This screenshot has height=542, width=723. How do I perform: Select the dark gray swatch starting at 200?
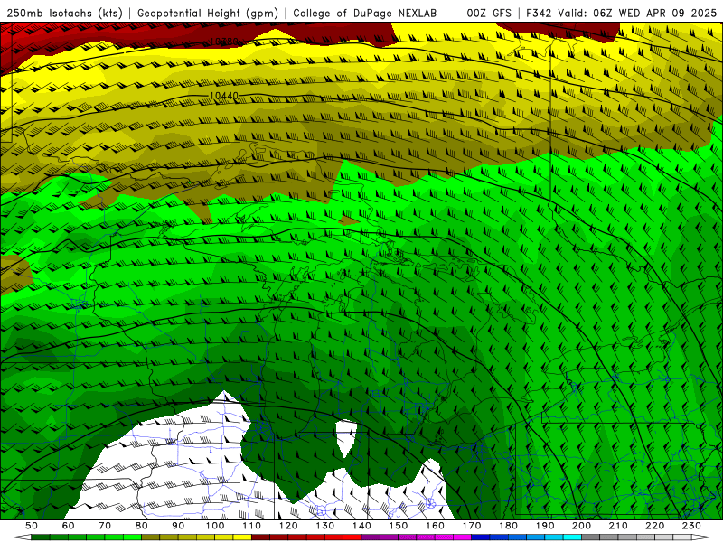point(591,537)
